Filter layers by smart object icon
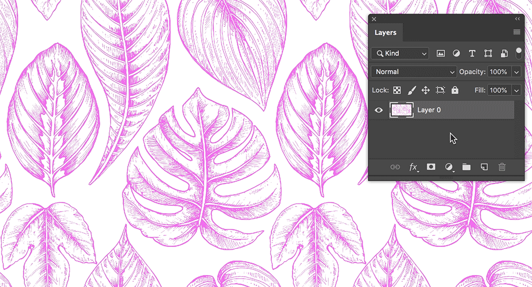532x287 pixels. (504, 53)
